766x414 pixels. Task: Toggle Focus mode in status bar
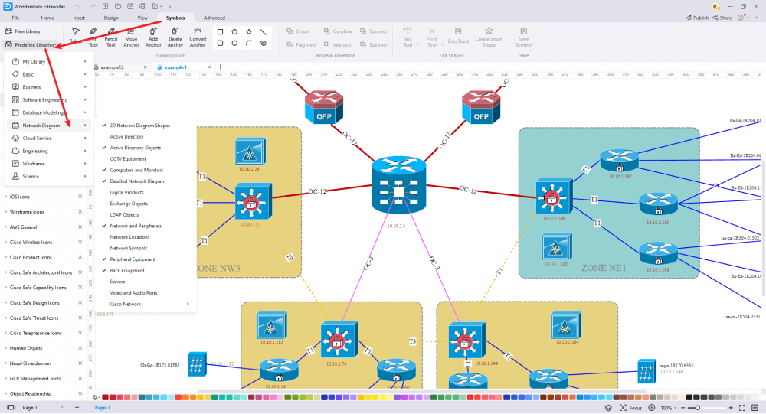coord(630,408)
